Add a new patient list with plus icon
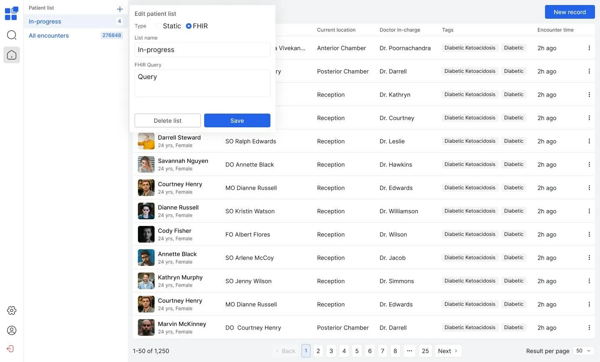 [120, 9]
